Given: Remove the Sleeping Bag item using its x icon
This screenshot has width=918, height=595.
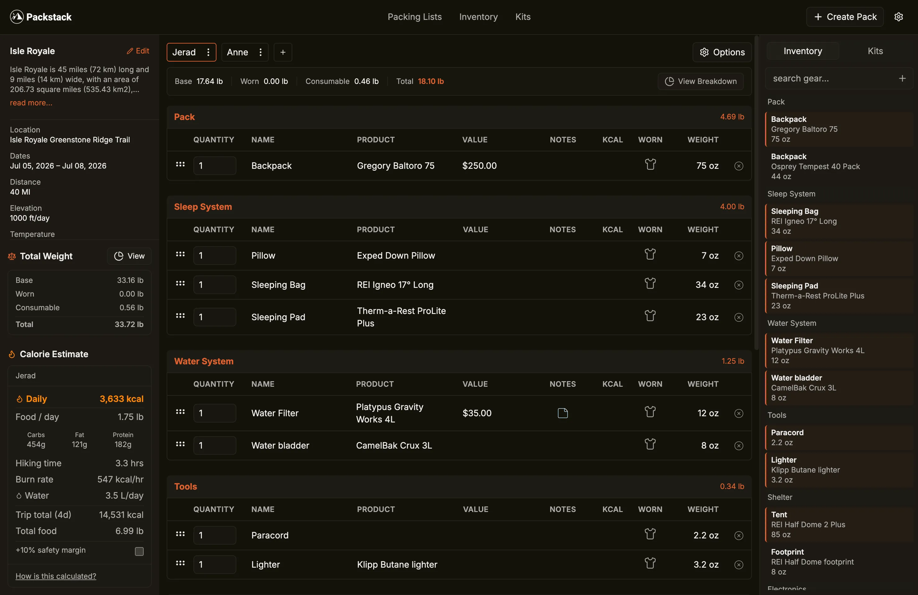Looking at the screenshot, I should click(739, 284).
